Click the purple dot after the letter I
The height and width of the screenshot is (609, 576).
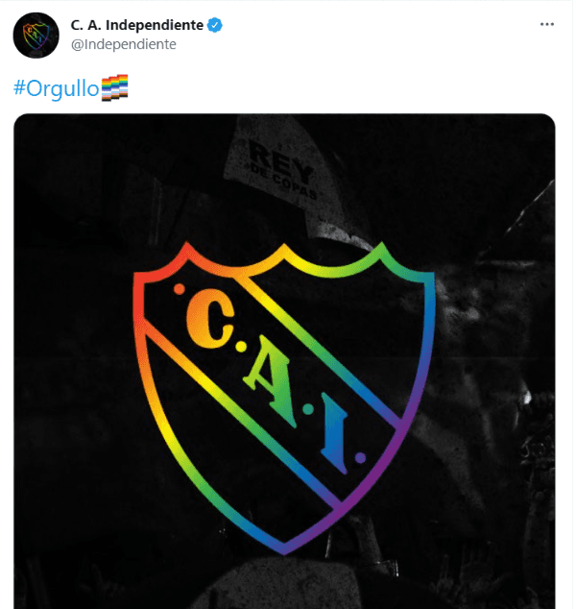point(361,458)
